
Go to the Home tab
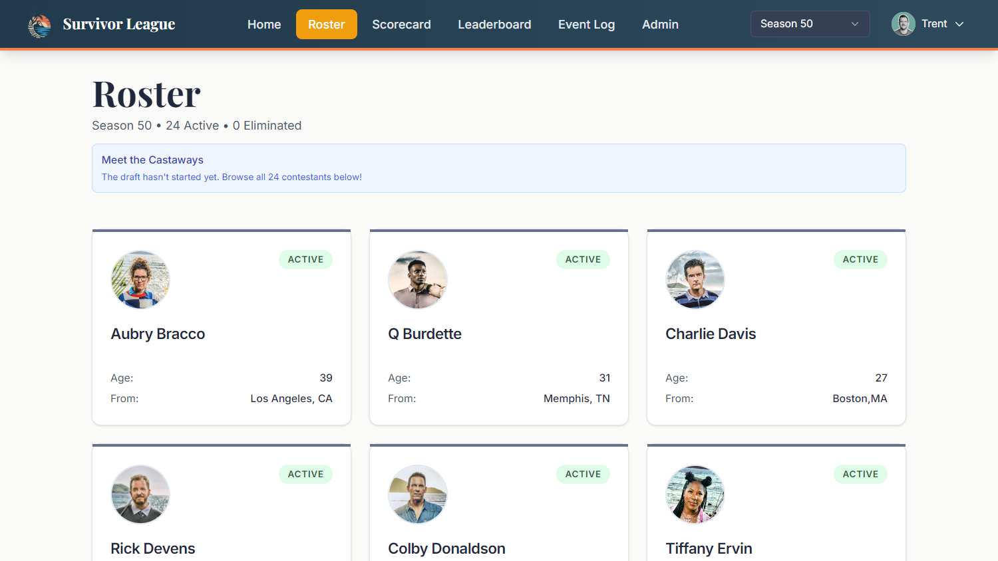click(264, 25)
